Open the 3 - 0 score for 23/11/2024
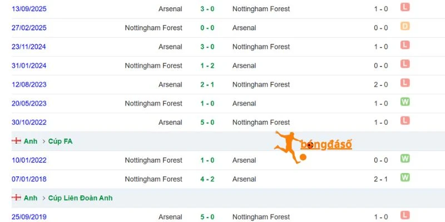This screenshot has height=222, width=445. [x=207, y=47]
